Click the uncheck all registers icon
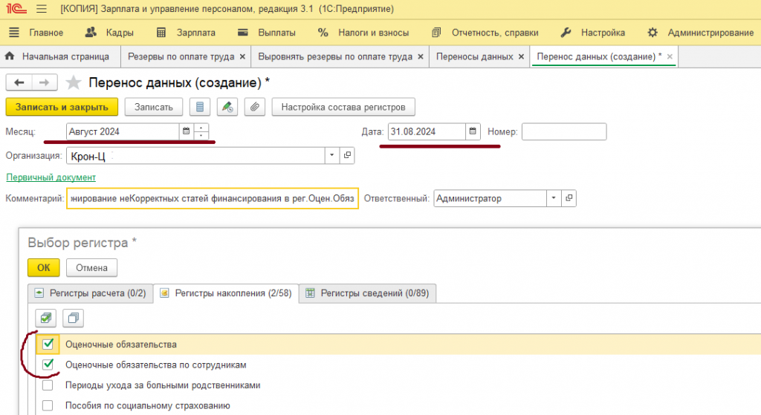 74,318
